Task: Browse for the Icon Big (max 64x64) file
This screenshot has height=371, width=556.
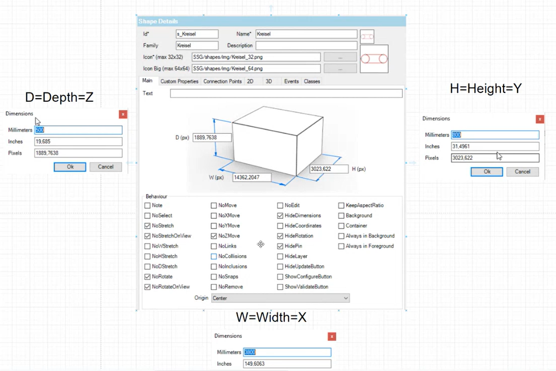Action: tap(340, 68)
